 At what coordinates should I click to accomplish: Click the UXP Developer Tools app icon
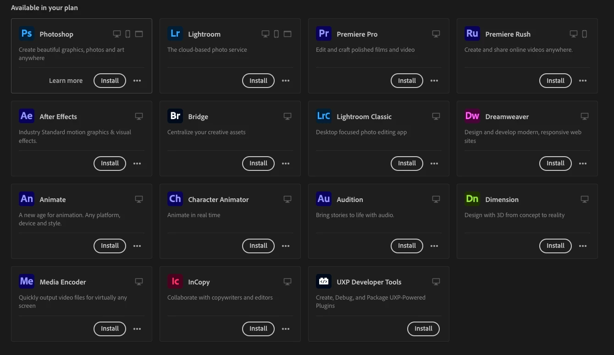(x=324, y=281)
